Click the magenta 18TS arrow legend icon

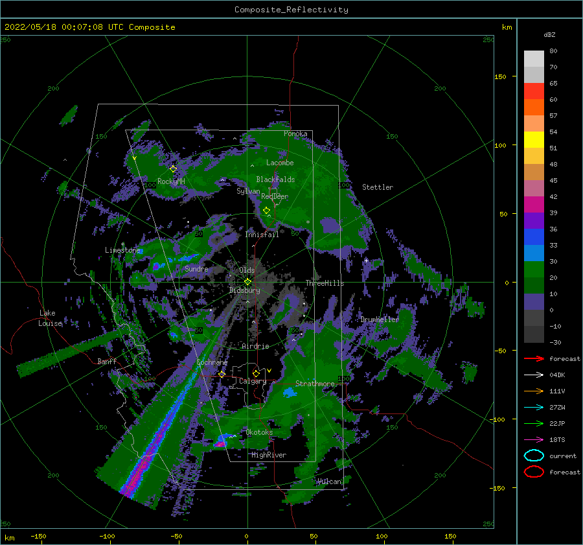coord(534,440)
